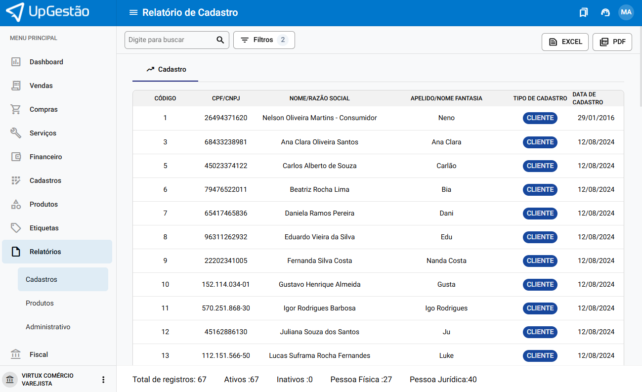This screenshot has width=642, height=392.
Task: Open the Filtros filter dropdown
Action: pyautogui.click(x=264, y=40)
